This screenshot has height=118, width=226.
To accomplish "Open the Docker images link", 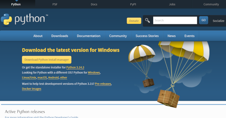I will (31, 89).
